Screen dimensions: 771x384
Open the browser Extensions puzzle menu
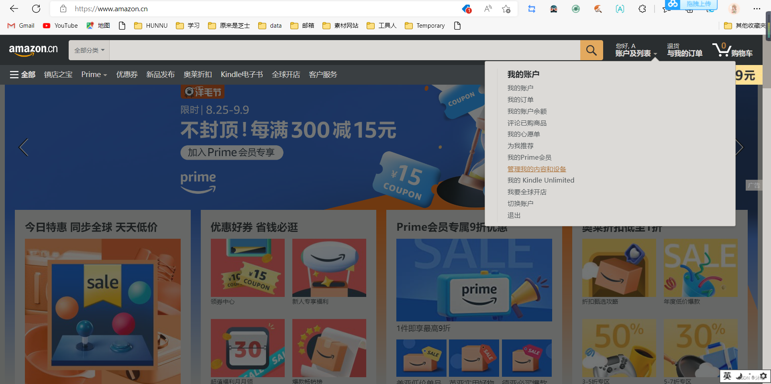[642, 8]
